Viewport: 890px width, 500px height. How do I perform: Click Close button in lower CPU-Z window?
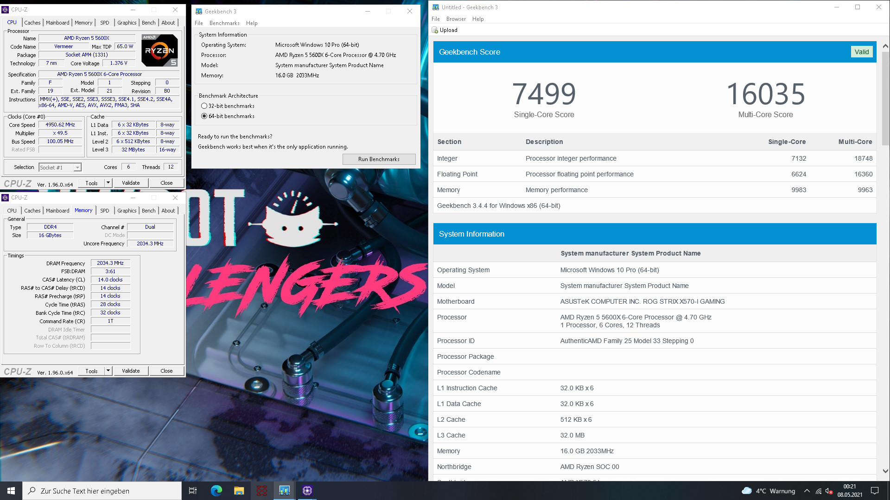coord(166,371)
